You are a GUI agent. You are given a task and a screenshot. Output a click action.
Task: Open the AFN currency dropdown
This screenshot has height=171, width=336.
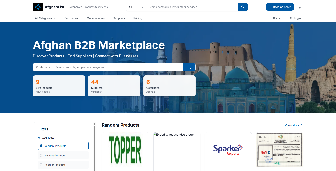coord(276,18)
